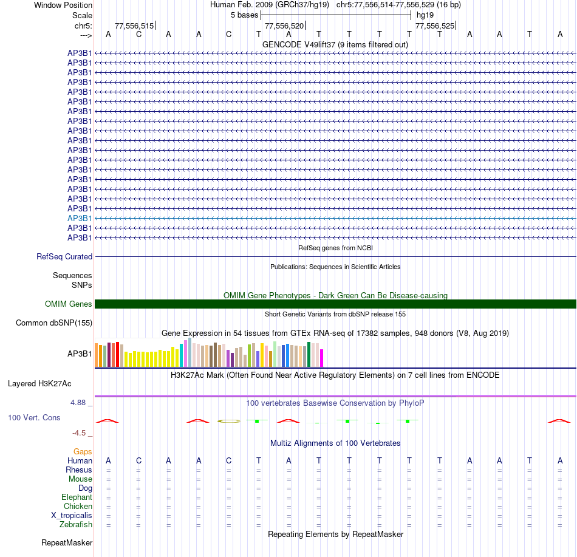Click the light-blue highlighted AP3B1 transcript label

coord(80,218)
